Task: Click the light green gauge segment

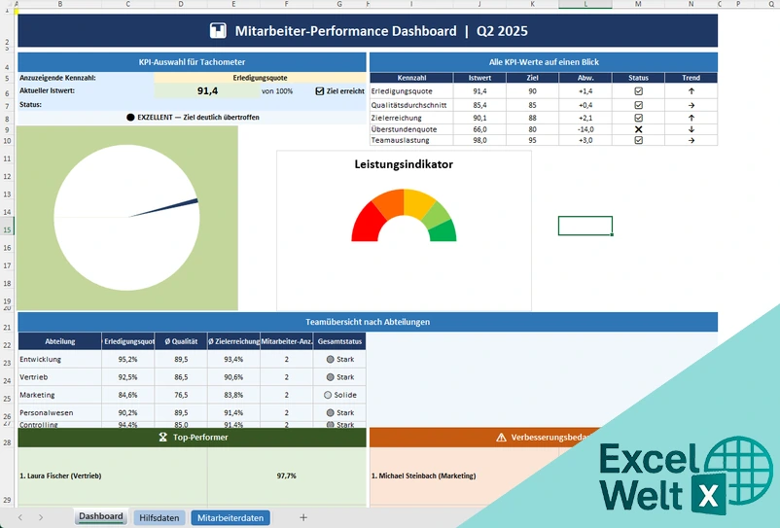Action: pos(437,215)
